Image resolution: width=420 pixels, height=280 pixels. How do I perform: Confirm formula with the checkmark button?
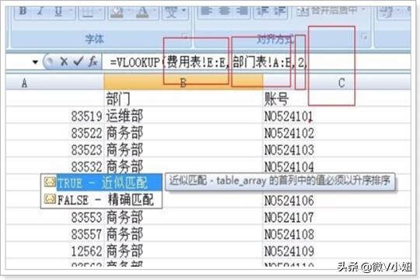[78, 62]
